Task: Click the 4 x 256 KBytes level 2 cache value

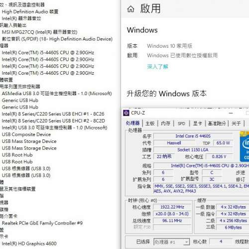Action: (x=233, y=221)
